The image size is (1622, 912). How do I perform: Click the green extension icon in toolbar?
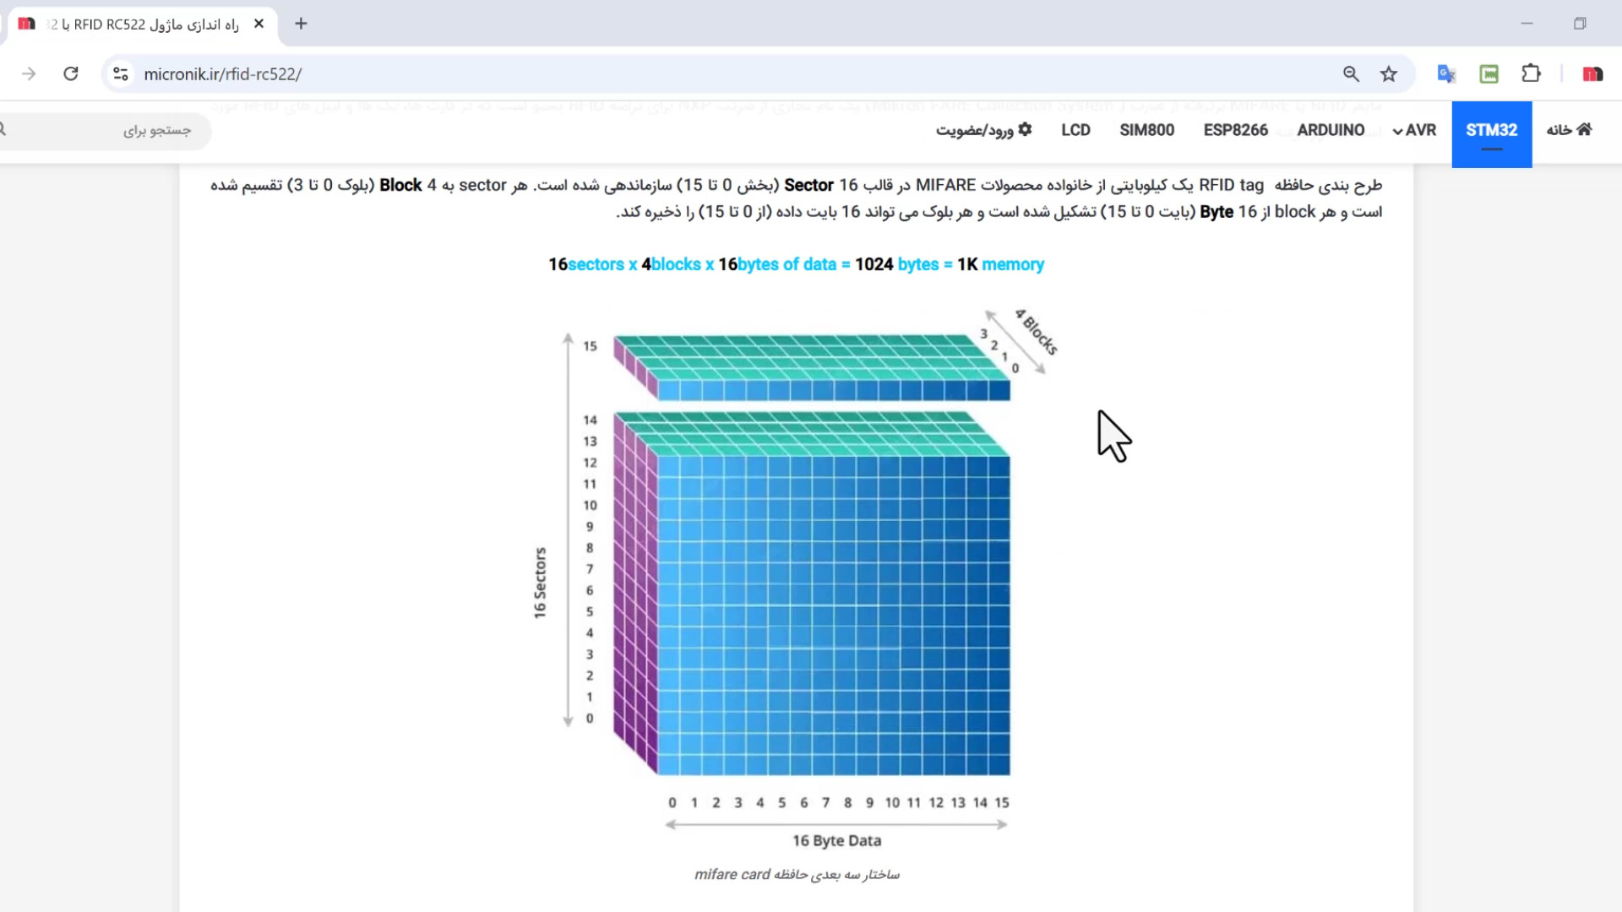(1489, 74)
